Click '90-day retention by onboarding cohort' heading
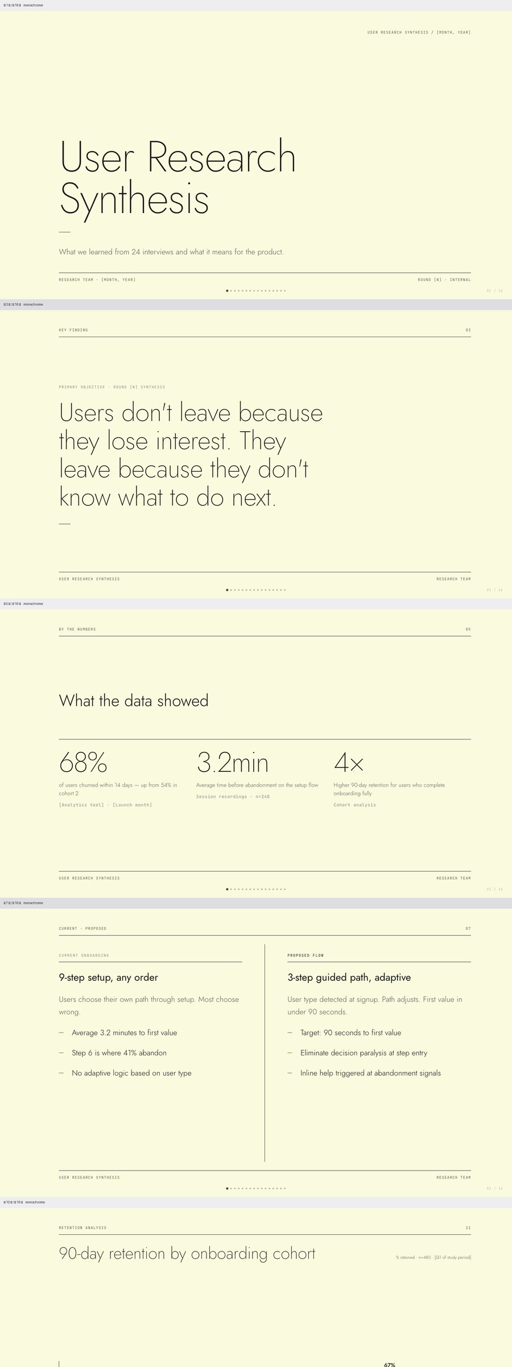The image size is (512, 1367). coord(187,1253)
